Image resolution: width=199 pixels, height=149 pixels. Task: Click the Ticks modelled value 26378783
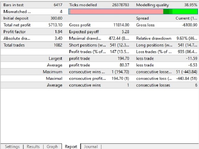(121, 5)
